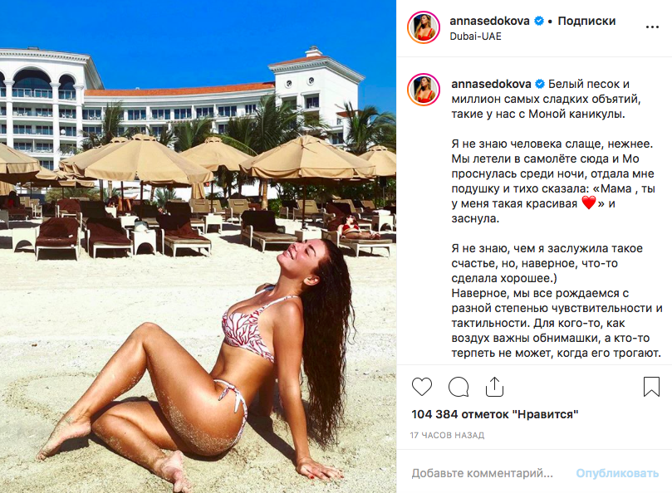Open the header profile avatar
Screen dimensions: 672x493
pos(424,28)
